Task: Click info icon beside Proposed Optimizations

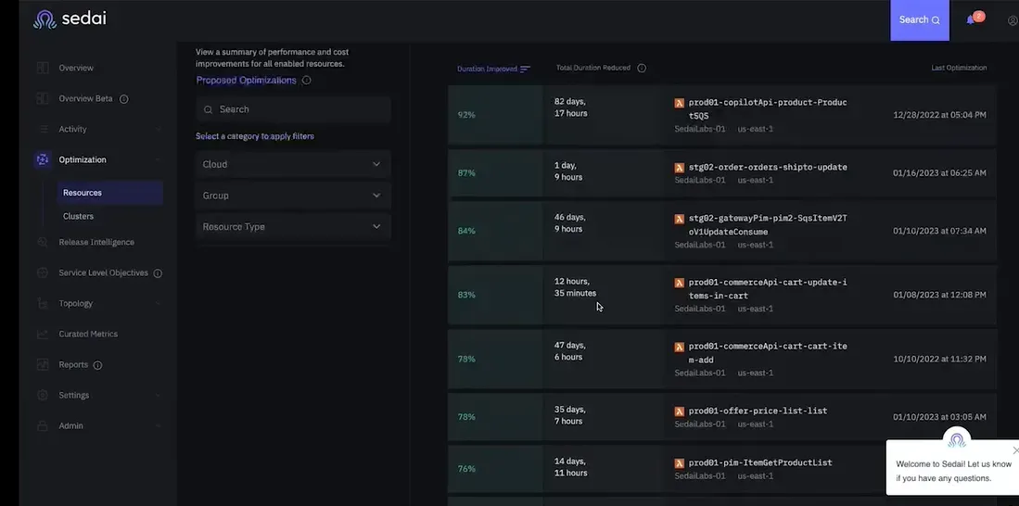Action: (307, 81)
